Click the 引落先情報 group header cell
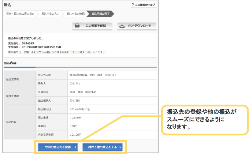 [x=20, y=96]
